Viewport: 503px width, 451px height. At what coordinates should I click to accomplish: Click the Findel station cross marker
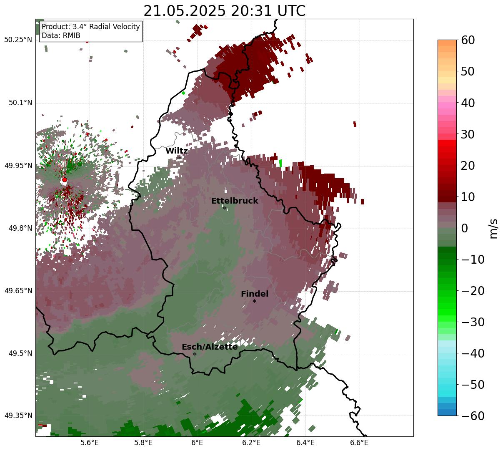click(254, 301)
